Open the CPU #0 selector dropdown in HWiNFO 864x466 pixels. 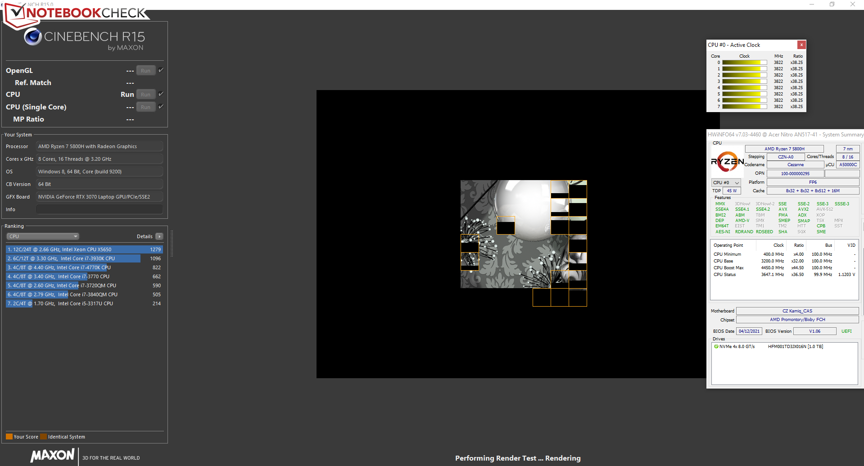click(x=726, y=182)
